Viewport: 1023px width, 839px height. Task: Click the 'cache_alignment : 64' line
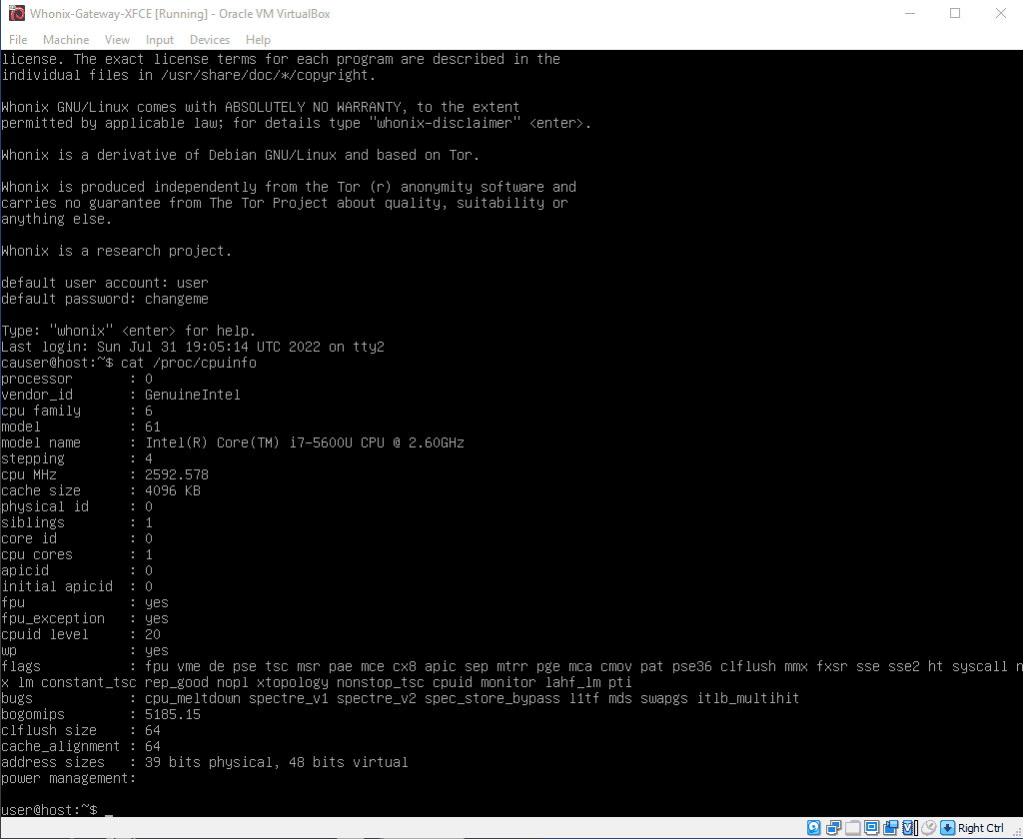pyautogui.click(x=81, y=746)
